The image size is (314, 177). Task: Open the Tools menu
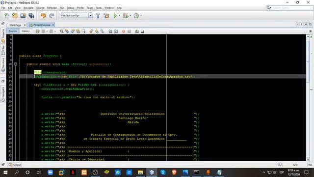pos(99,8)
